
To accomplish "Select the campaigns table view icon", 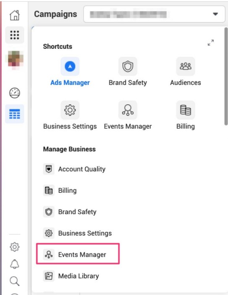I will coord(15,114).
